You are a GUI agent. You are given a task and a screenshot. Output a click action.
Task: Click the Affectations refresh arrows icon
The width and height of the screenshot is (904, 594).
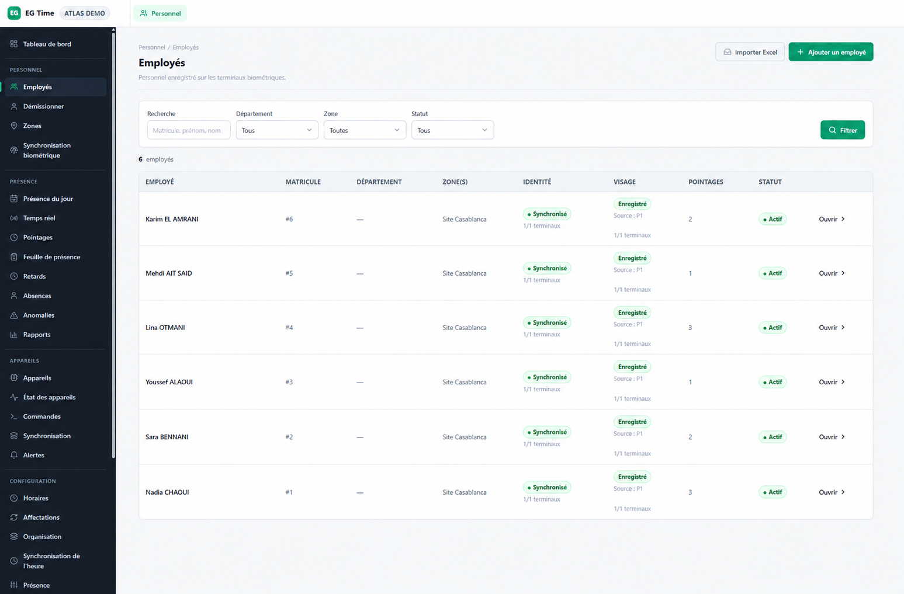point(14,517)
